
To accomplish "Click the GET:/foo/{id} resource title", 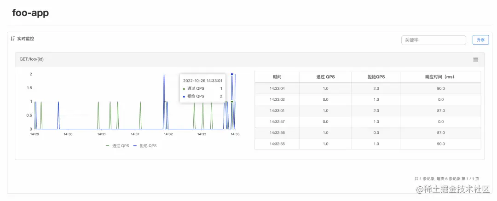I will pos(32,59).
